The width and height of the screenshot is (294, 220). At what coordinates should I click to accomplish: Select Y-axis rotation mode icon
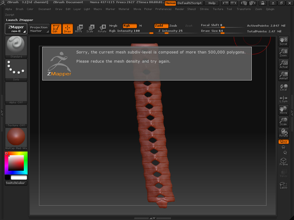pyautogui.click(x=283, y=148)
